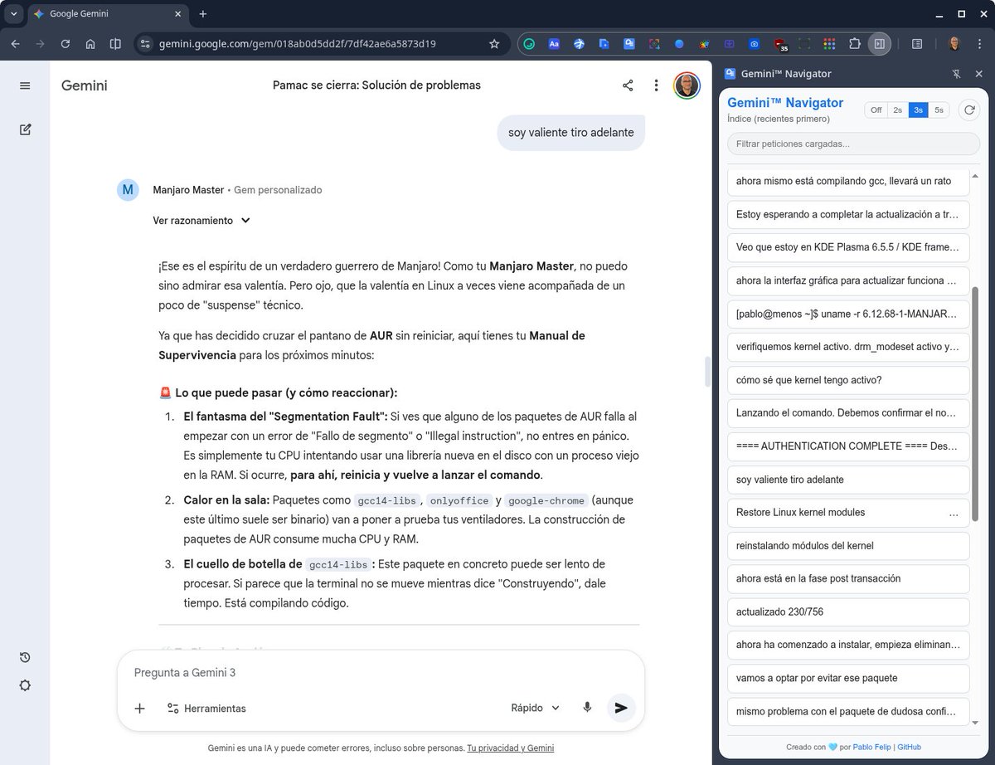Jump to 'vamos a optar por evitar ese paquete'
Viewport: 995px width, 765px height.
pyautogui.click(x=848, y=678)
